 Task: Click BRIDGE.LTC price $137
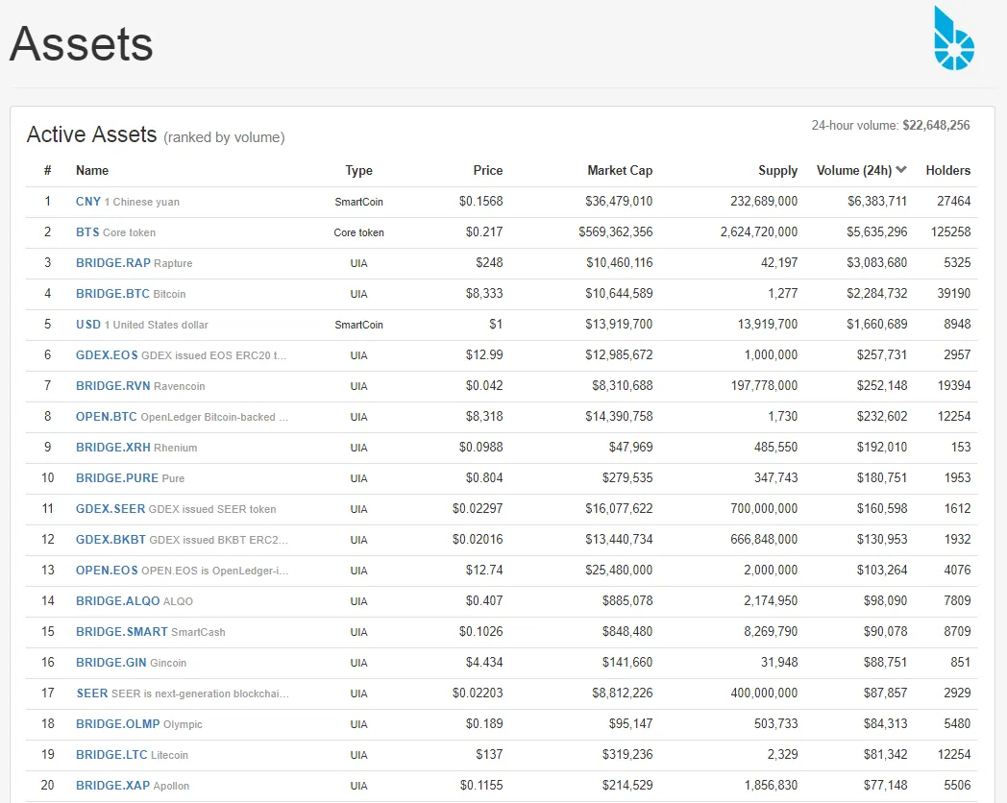tap(489, 755)
